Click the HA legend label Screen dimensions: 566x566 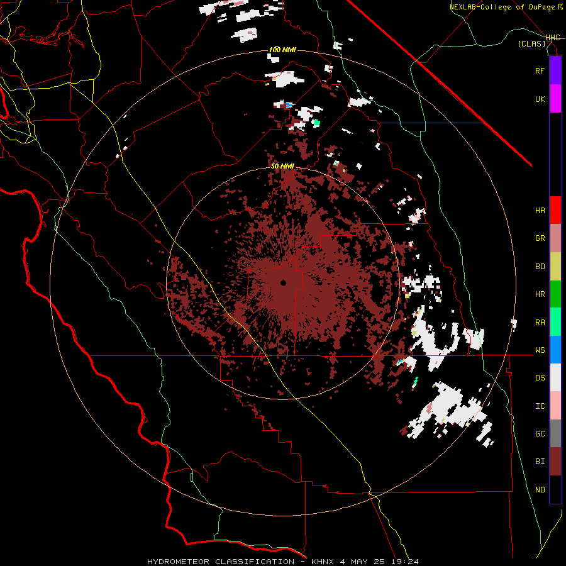(x=540, y=210)
